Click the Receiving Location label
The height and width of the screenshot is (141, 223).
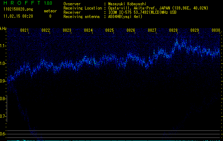click(x=83, y=8)
